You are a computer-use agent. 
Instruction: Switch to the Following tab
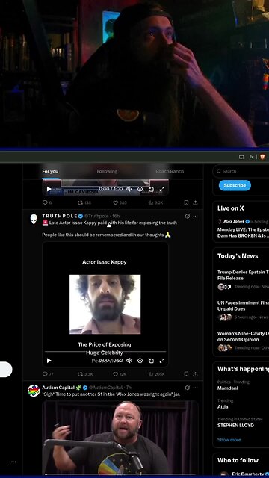click(107, 171)
